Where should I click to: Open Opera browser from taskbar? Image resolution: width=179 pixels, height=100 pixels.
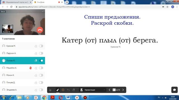pos(61,97)
